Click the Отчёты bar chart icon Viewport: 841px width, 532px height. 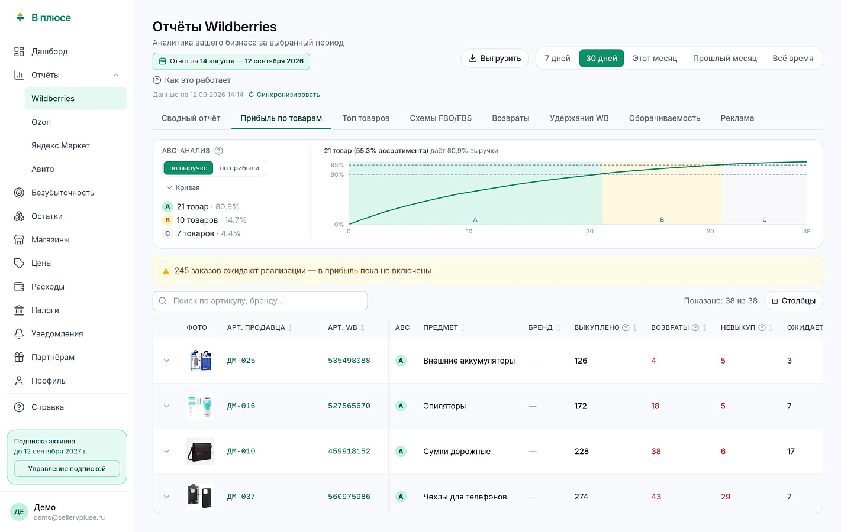pos(19,75)
